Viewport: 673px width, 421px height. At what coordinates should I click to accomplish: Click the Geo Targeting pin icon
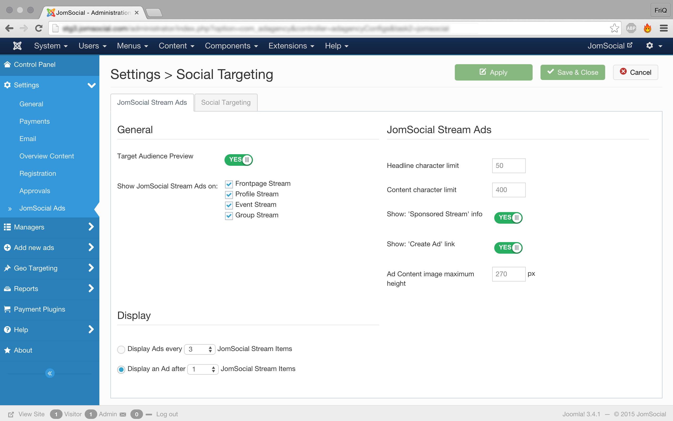(7, 268)
